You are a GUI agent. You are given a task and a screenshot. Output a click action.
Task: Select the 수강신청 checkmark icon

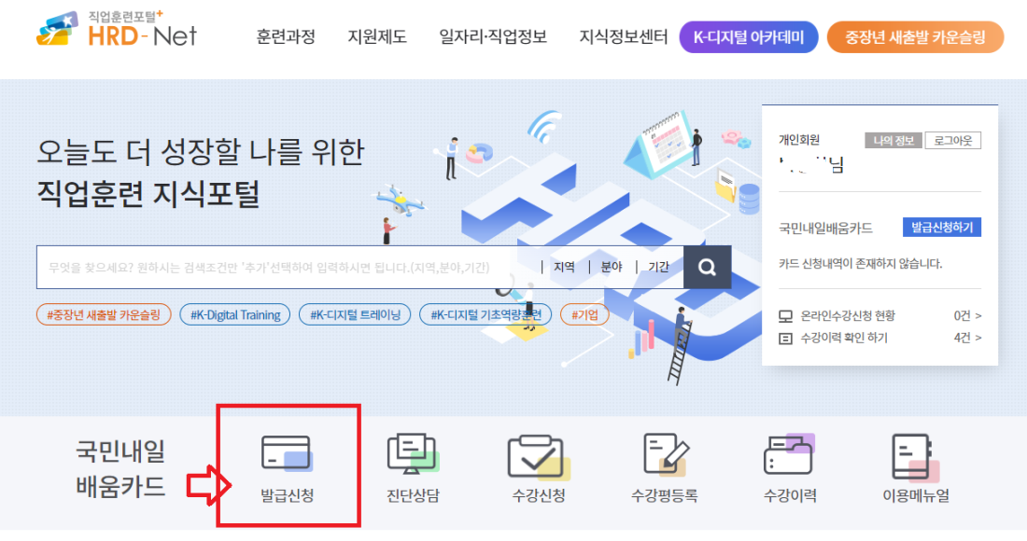(539, 457)
